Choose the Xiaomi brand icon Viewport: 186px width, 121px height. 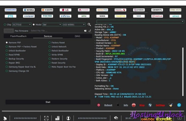coord(47,10)
